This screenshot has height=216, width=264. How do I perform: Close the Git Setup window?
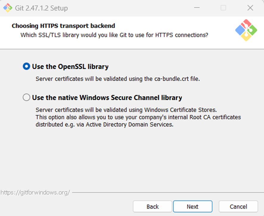(x=250, y=8)
